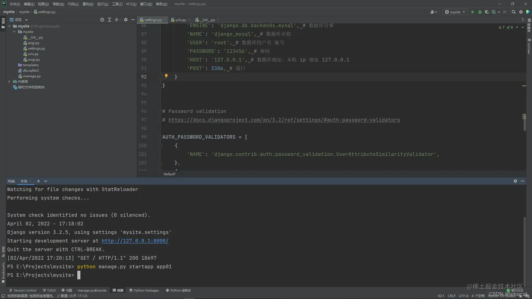Open the user account dropdown
This screenshot has width=532, height=299.
point(433,12)
